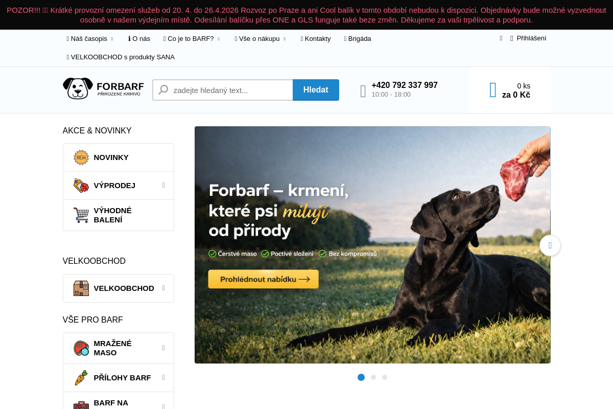
Task: Expand the Co je to BARF? dropdown
Action: click(x=192, y=38)
